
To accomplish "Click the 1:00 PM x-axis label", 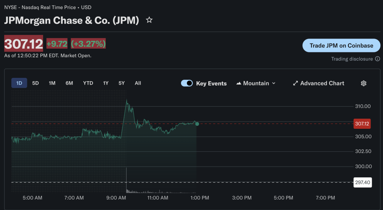I will (200, 198).
